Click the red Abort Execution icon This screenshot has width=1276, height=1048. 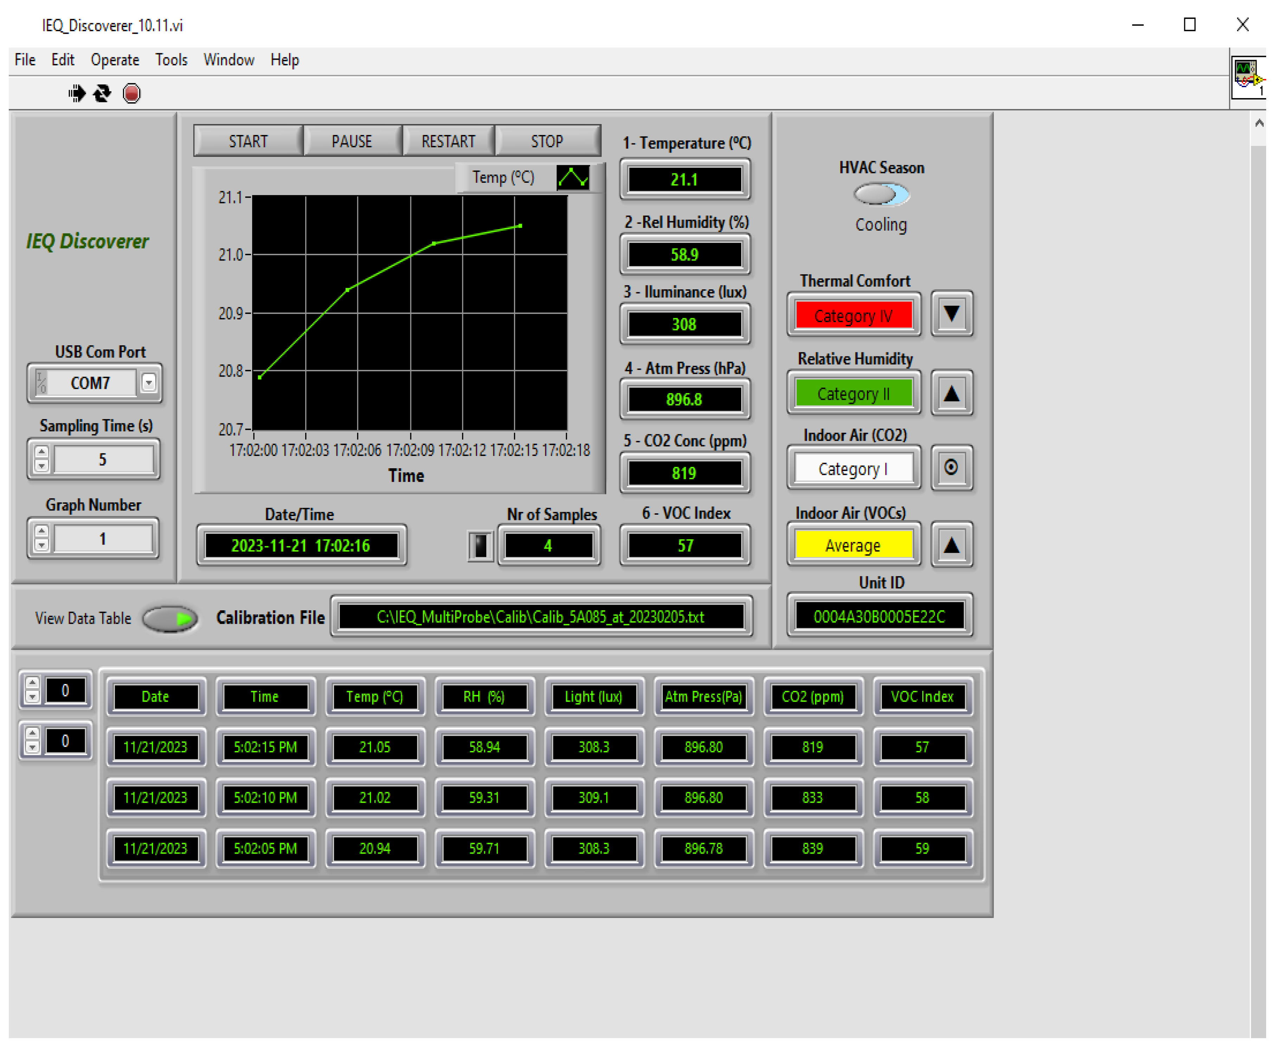[x=131, y=94]
